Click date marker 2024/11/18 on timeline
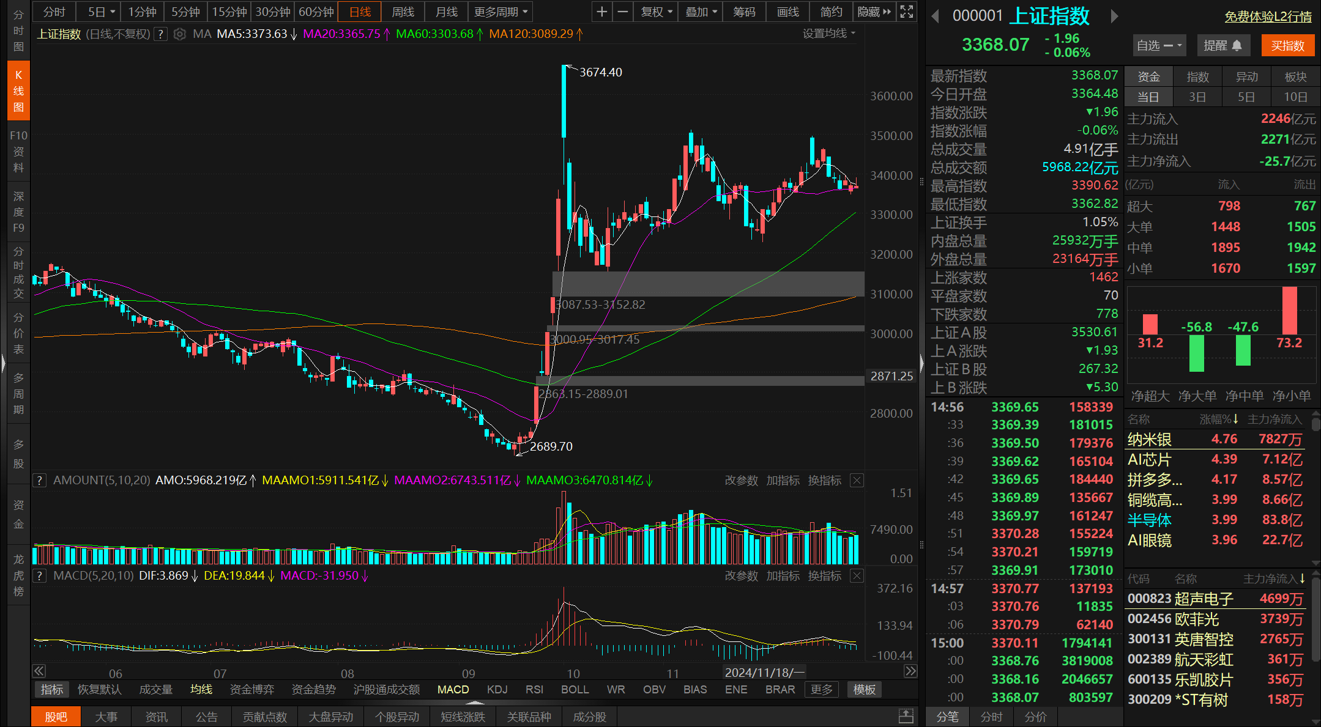Image resolution: width=1321 pixels, height=727 pixels. (764, 673)
